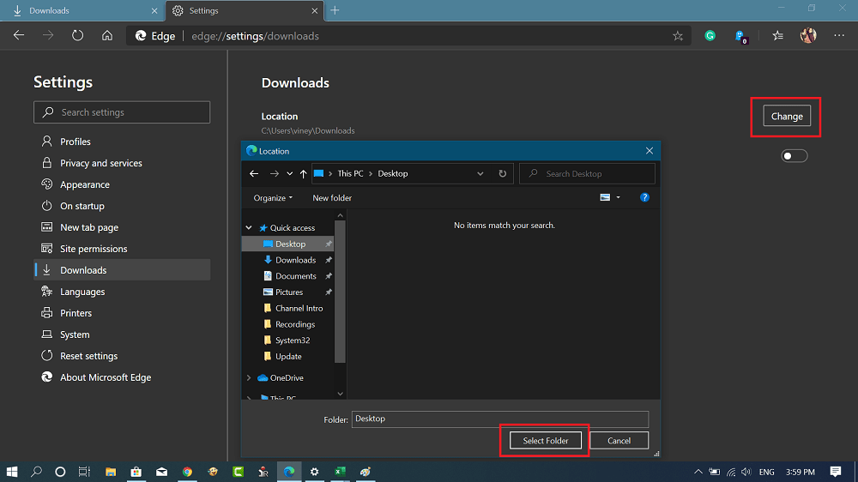Select Downloads in Settings sidebar
Screen dimensions: 858x482
[122, 269]
